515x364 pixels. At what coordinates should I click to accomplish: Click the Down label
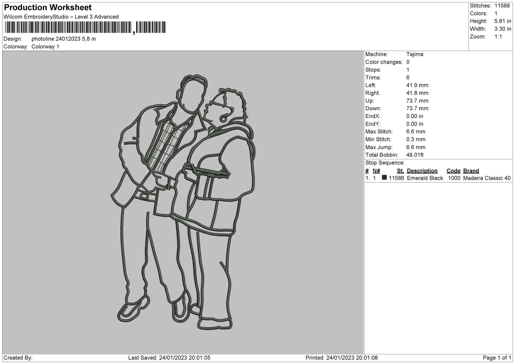point(373,108)
